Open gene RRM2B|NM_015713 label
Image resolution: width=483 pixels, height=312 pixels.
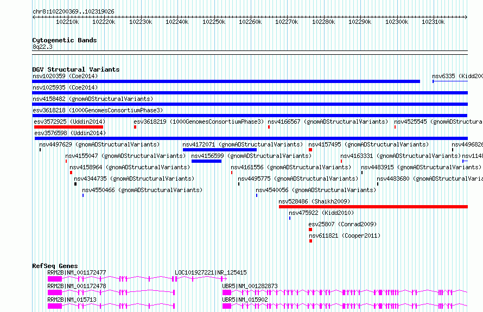tap(72, 300)
